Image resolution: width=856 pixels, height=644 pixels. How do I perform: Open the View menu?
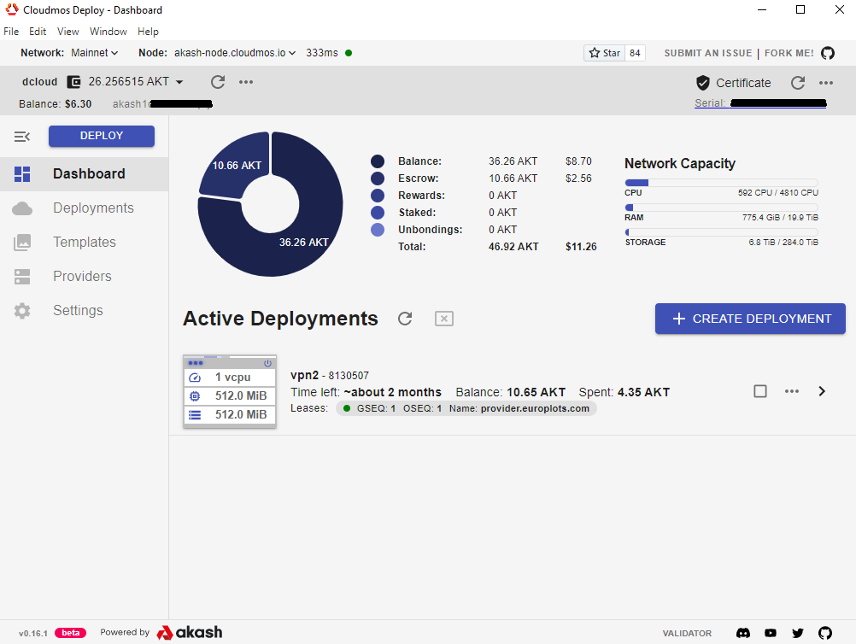click(x=67, y=32)
